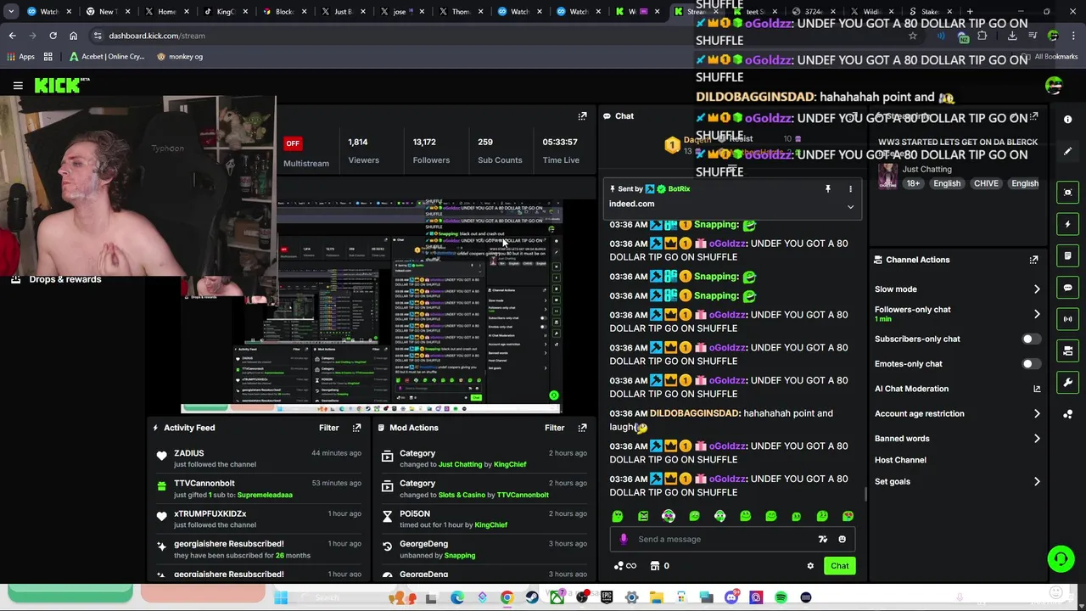Toggle the document panel sidebar icon
Viewport: 1086px width, 611px height.
(1068, 256)
